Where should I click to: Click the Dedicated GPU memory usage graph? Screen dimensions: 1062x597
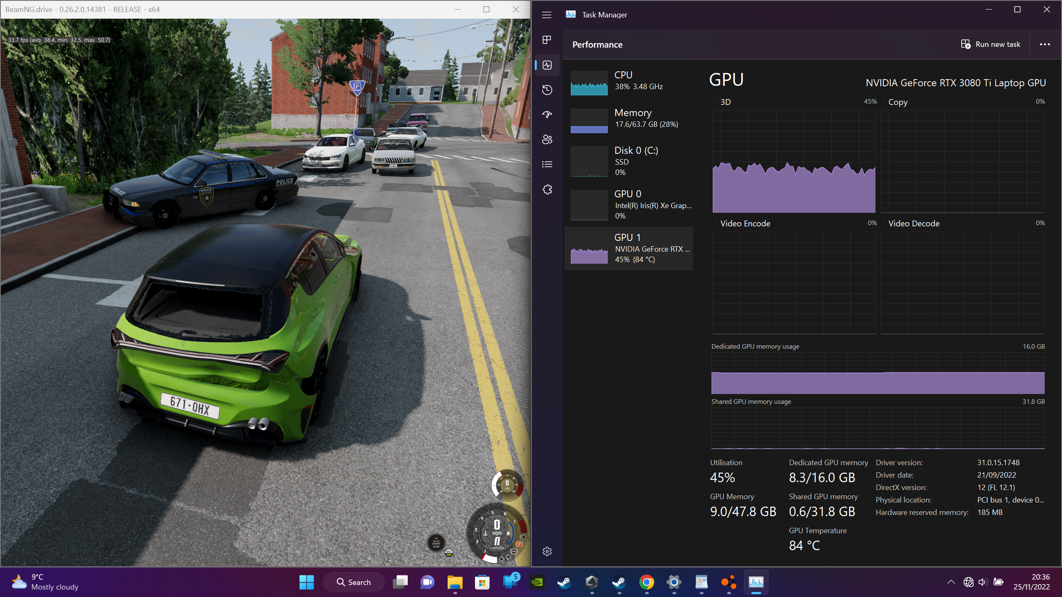878,373
